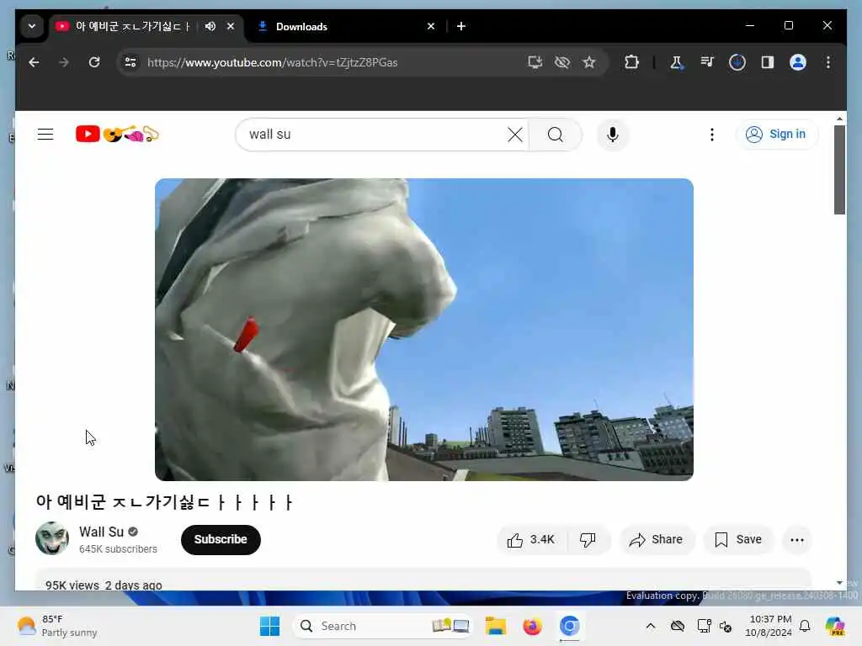862x646 pixels.
Task: Click the scrollbar down arrow
Action: [839, 582]
